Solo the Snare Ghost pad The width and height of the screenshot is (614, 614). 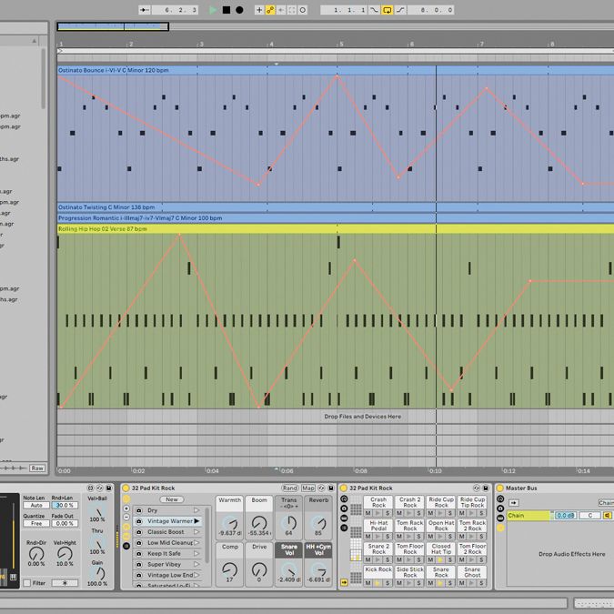tap(481, 583)
